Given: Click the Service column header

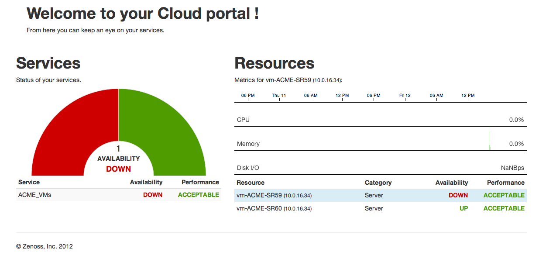Looking at the screenshot, I should (29, 182).
